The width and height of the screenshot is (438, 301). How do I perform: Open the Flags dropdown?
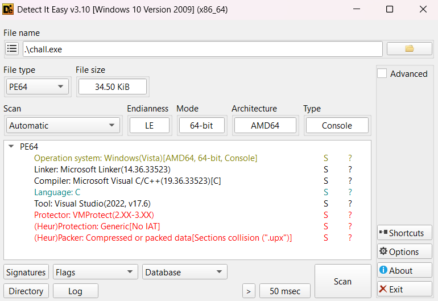[96, 273]
